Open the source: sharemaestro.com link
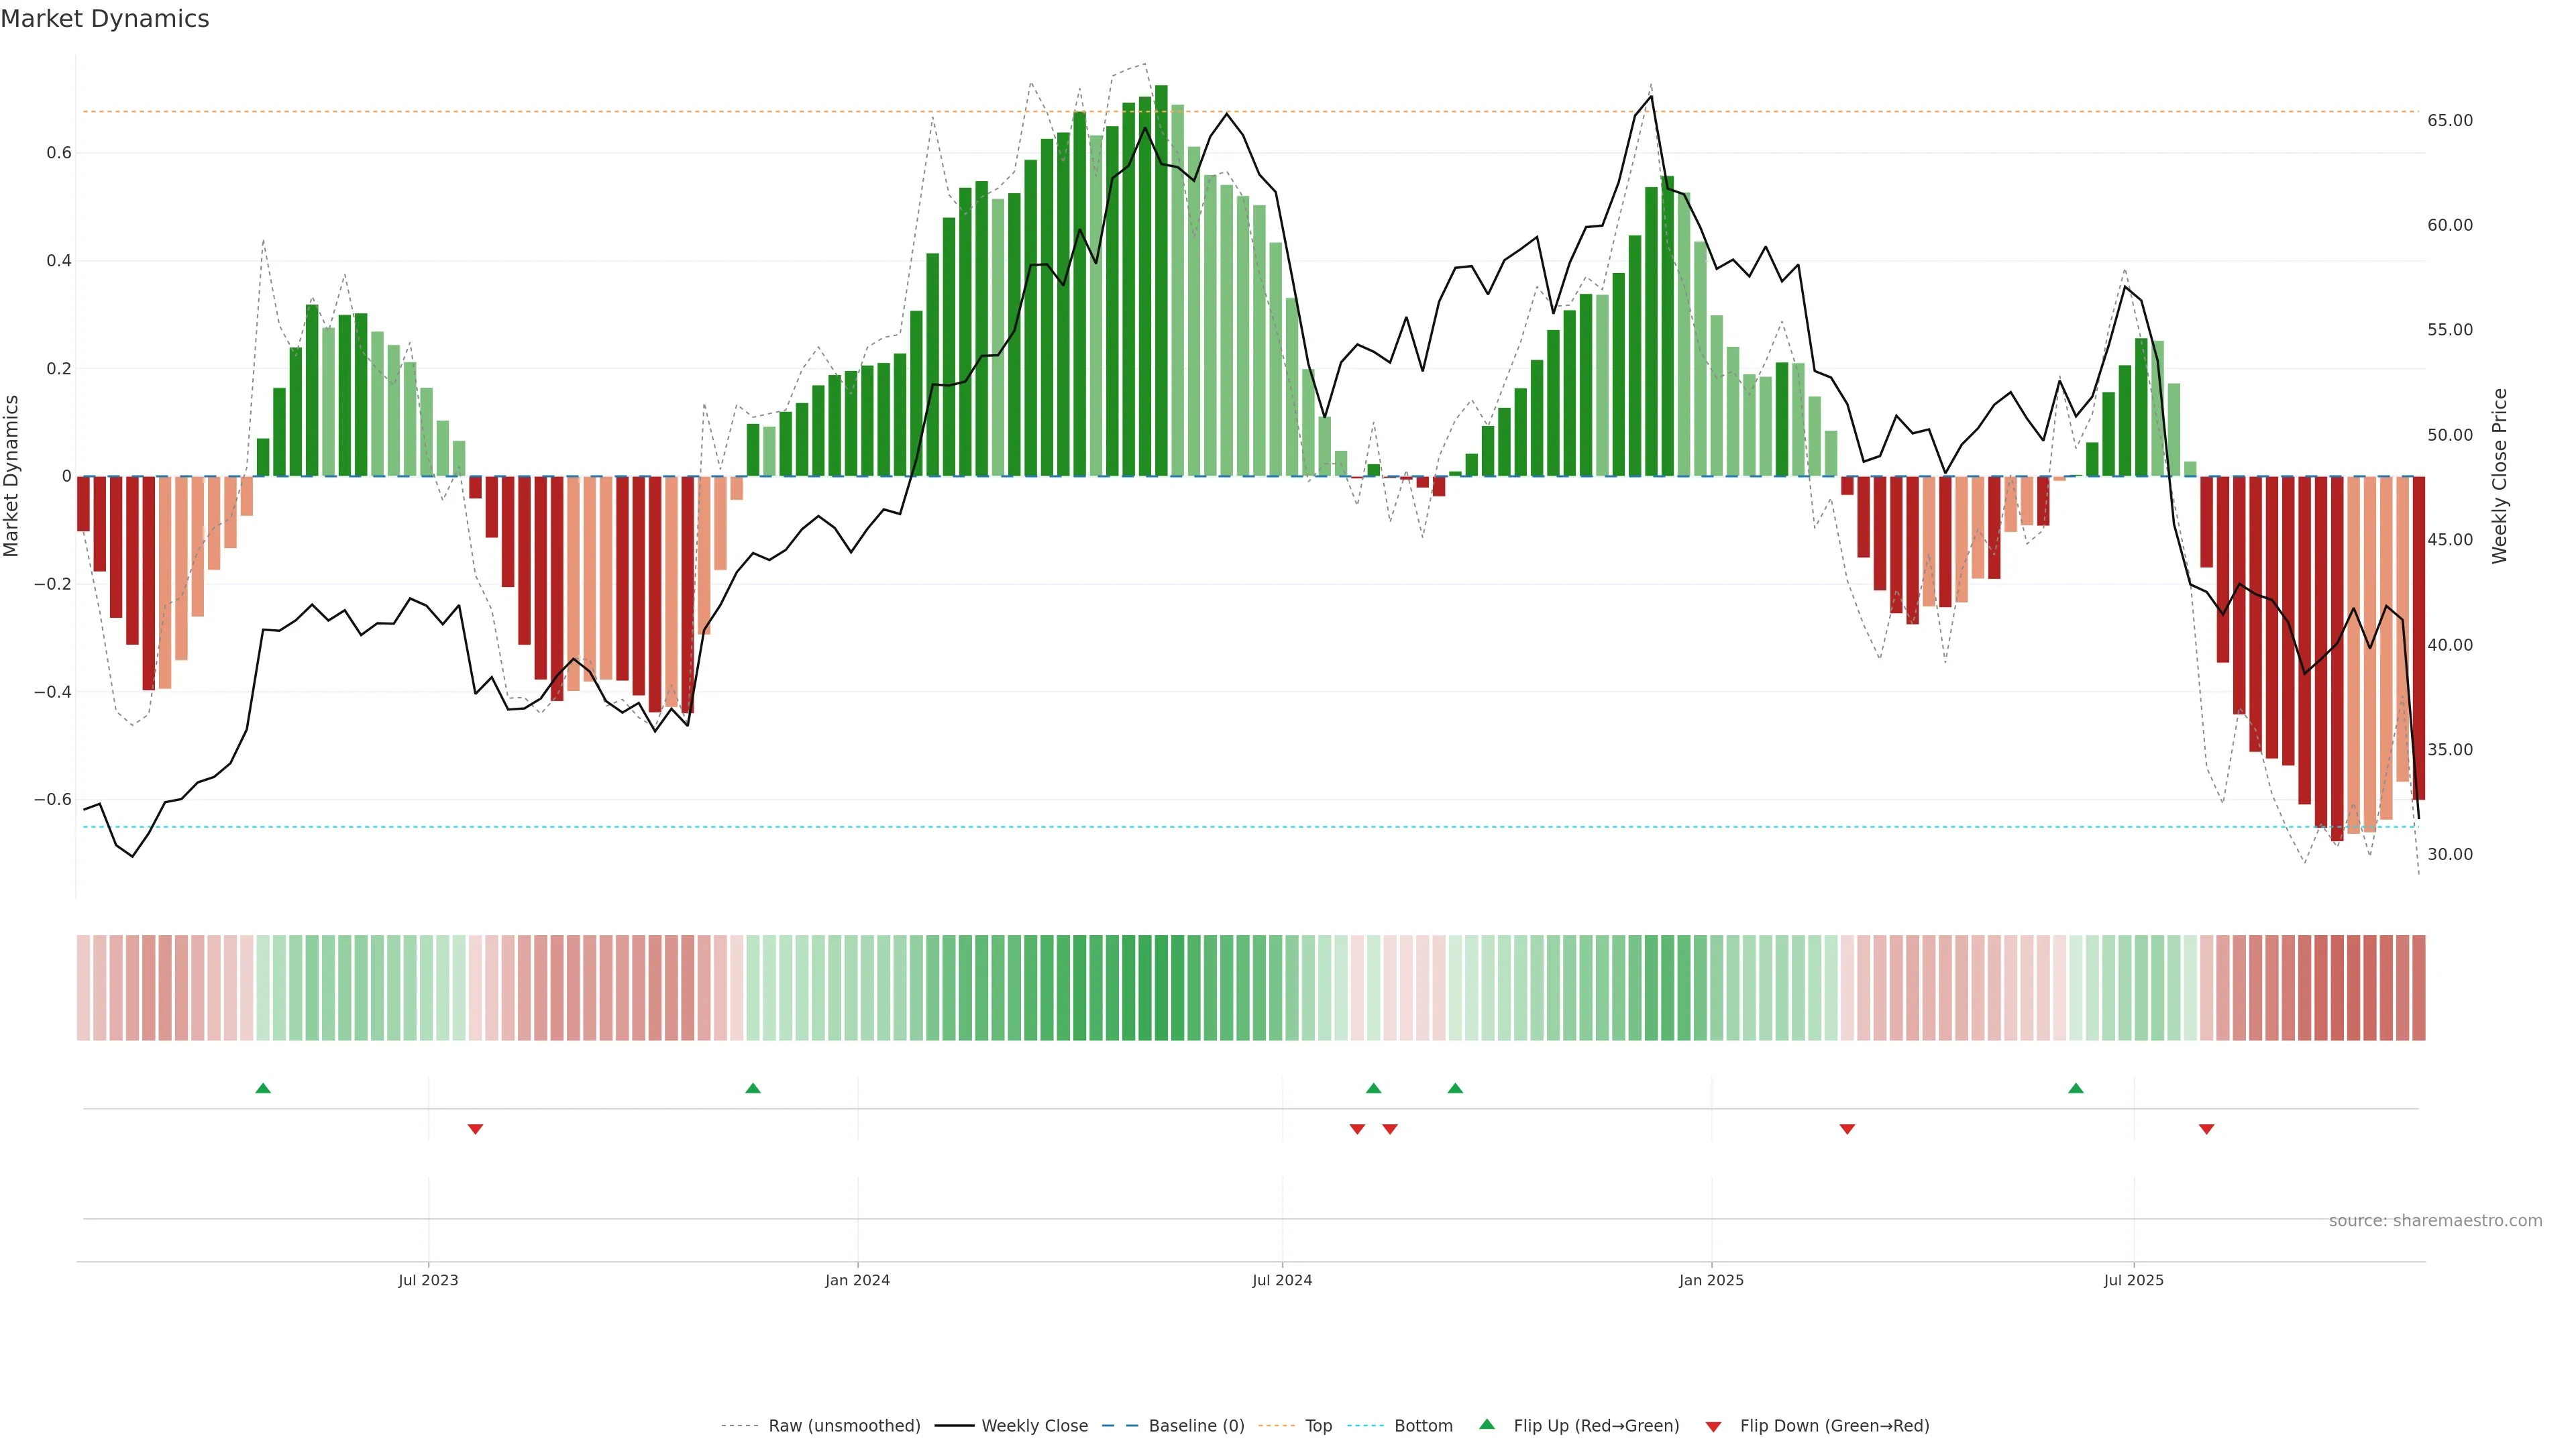 (x=2435, y=1221)
